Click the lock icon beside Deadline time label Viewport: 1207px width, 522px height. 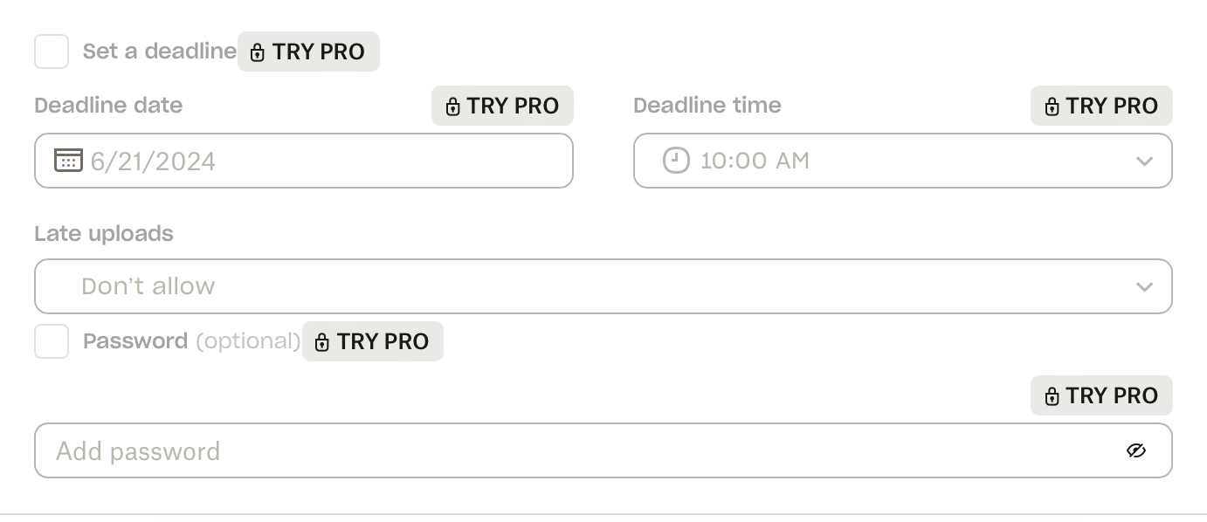pos(1052,106)
